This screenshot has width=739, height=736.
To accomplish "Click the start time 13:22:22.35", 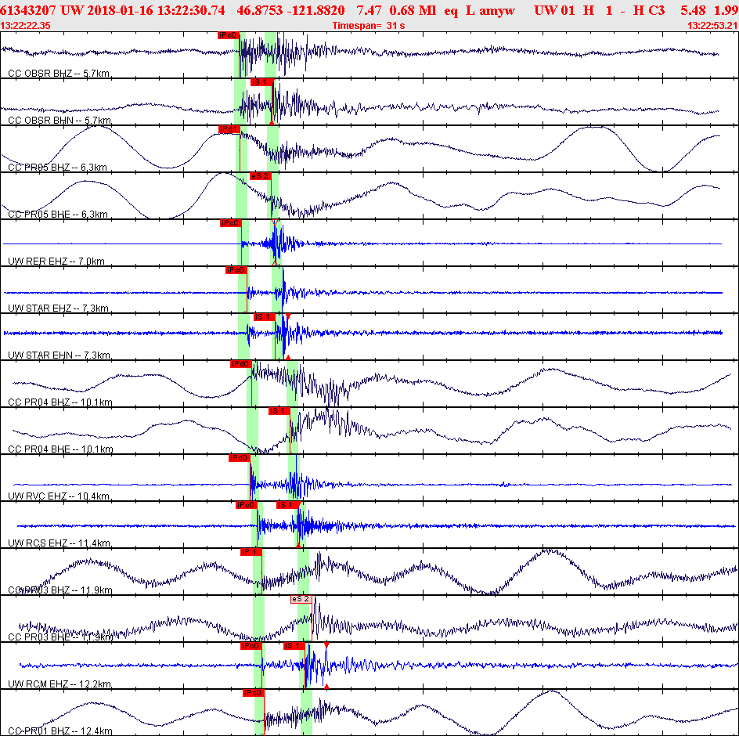I will [26, 26].
